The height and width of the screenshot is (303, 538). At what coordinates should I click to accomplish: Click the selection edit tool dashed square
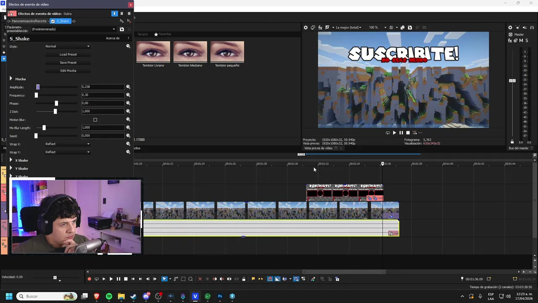(183, 279)
